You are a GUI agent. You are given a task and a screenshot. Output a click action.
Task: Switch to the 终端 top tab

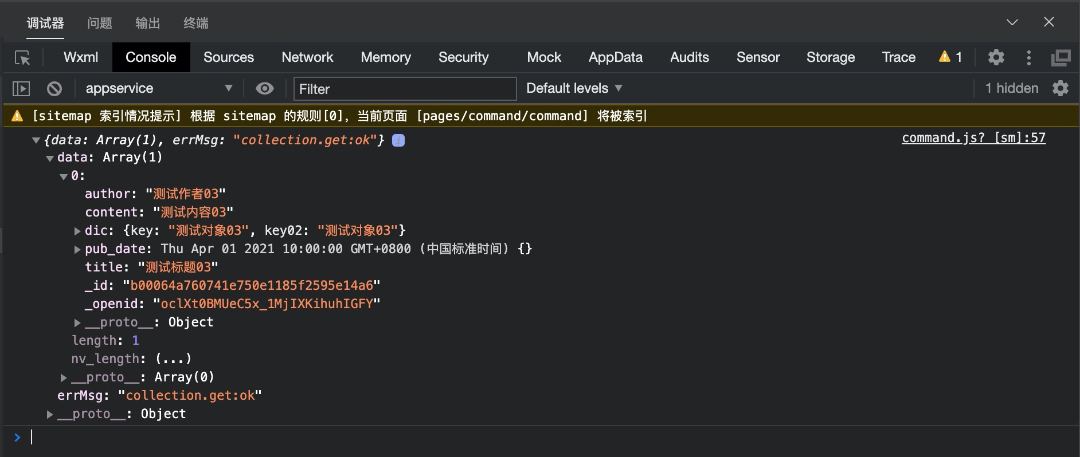pyautogui.click(x=196, y=23)
